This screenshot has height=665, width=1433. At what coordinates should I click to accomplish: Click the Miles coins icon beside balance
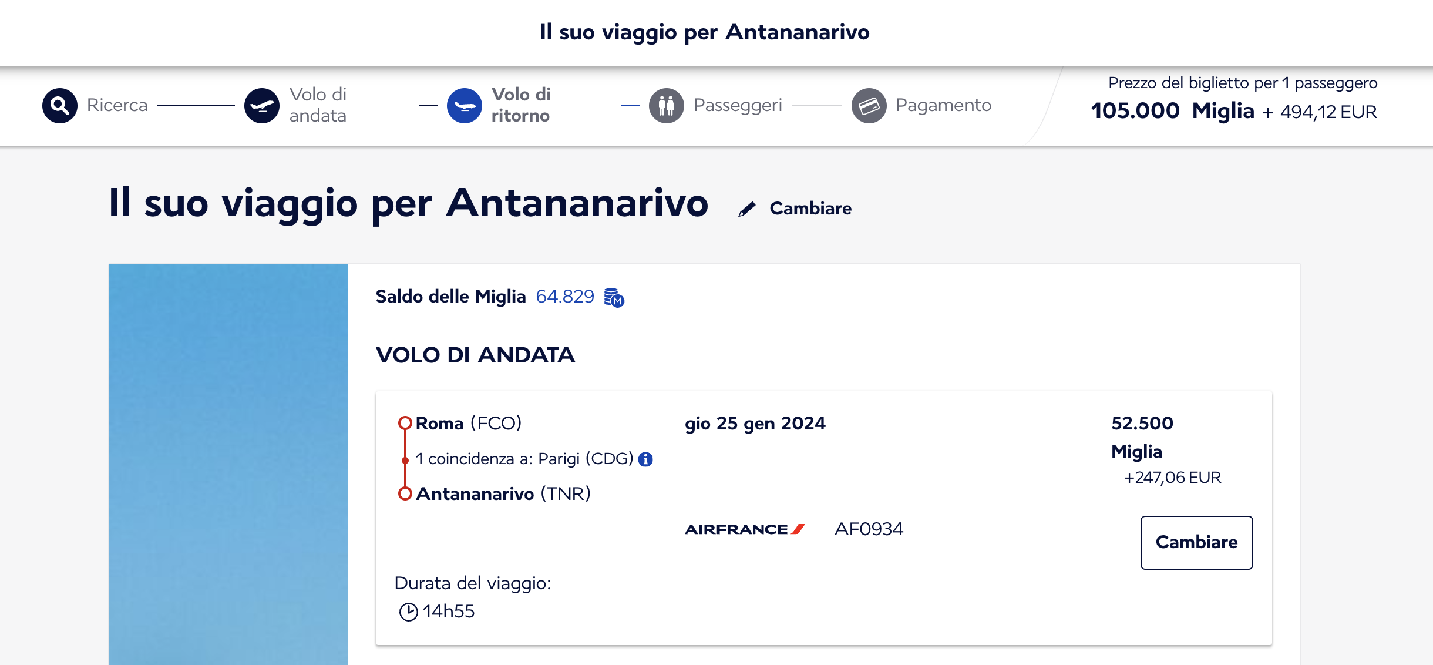point(614,298)
